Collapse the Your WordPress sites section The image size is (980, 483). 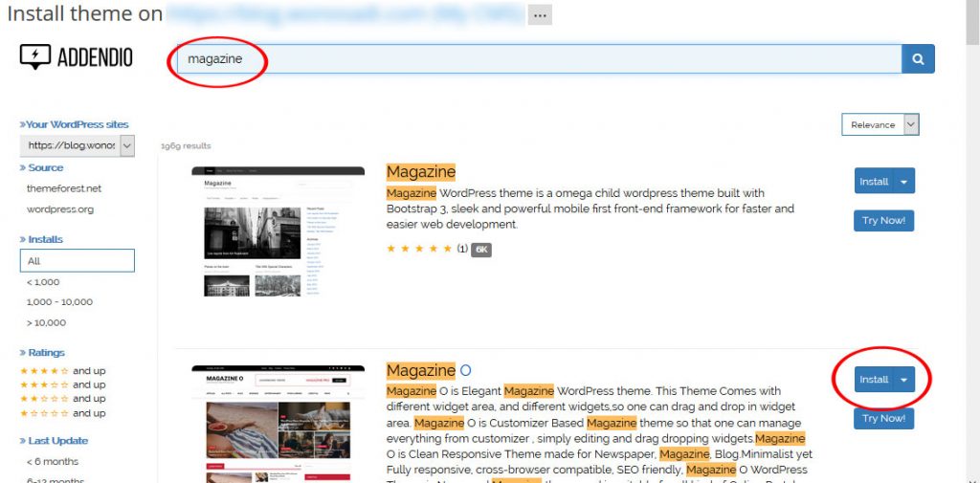74,124
